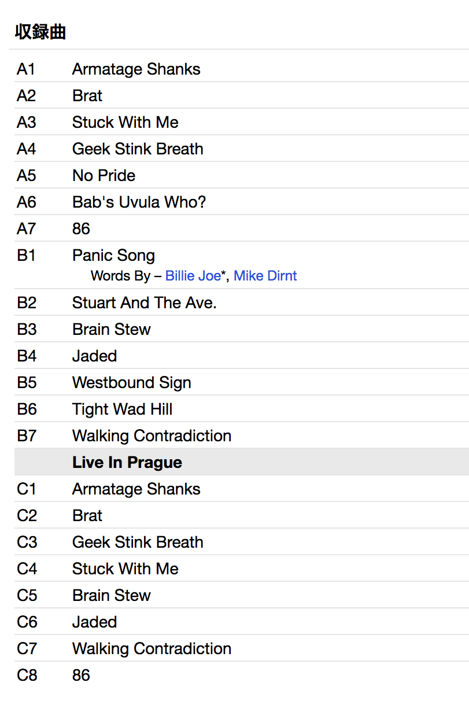
Task: Select track C8 titled 86
Action: point(81,676)
